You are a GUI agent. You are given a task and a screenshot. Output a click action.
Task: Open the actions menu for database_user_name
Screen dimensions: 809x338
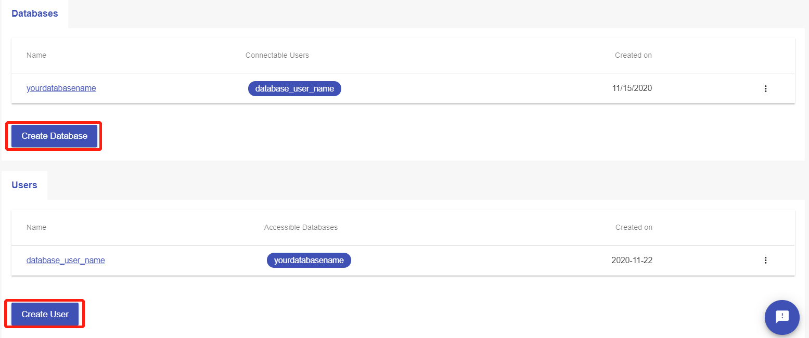[766, 260]
